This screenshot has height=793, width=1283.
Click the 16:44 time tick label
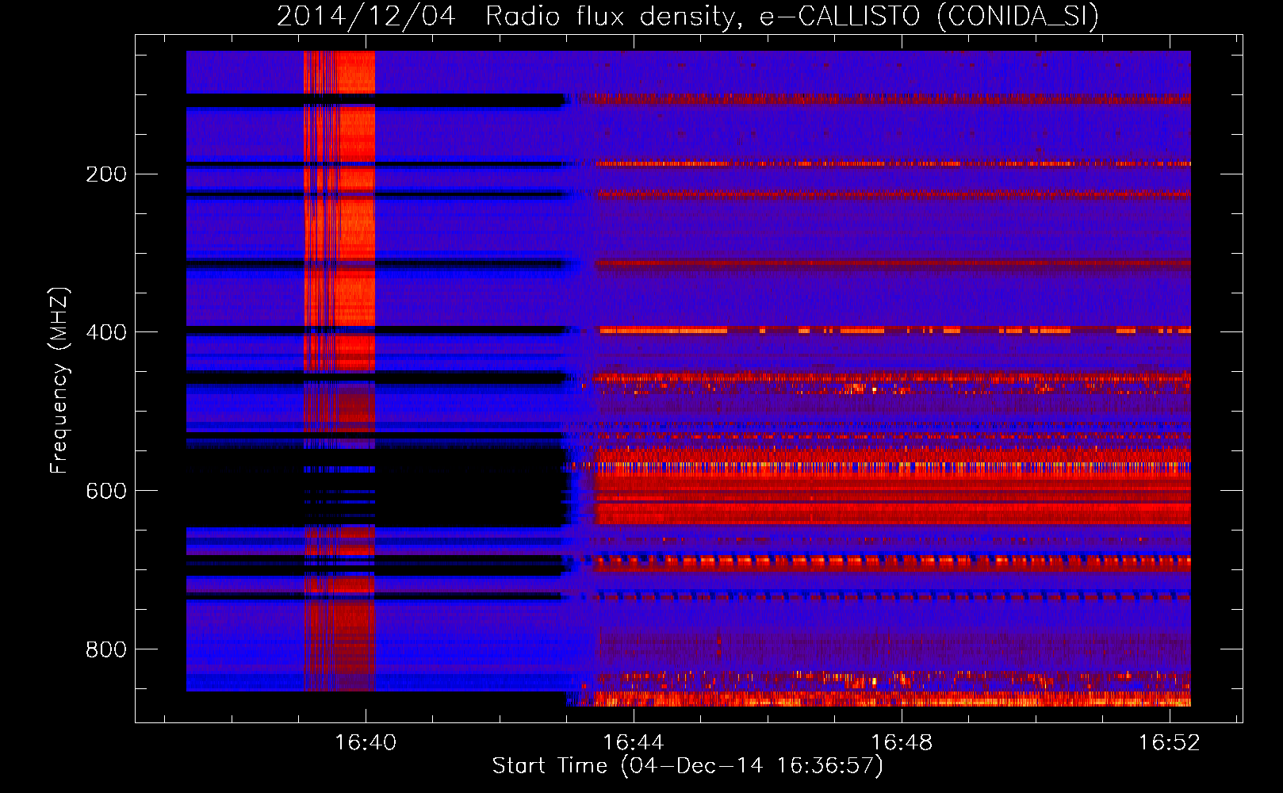click(x=634, y=743)
